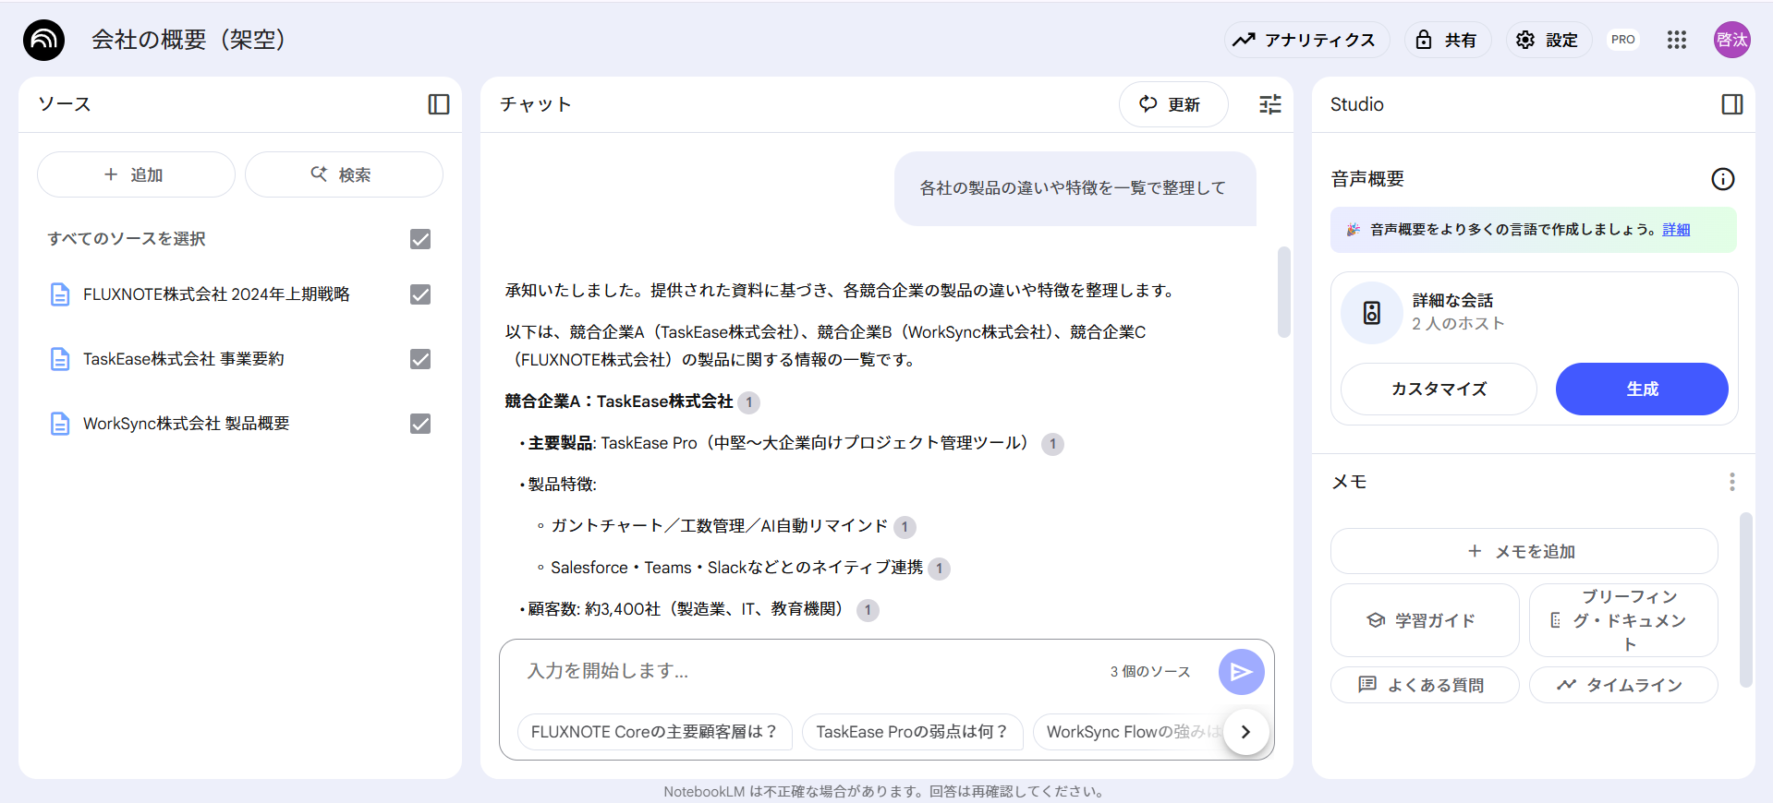Open WorkSync株式会社 製品概要 source

click(x=186, y=424)
